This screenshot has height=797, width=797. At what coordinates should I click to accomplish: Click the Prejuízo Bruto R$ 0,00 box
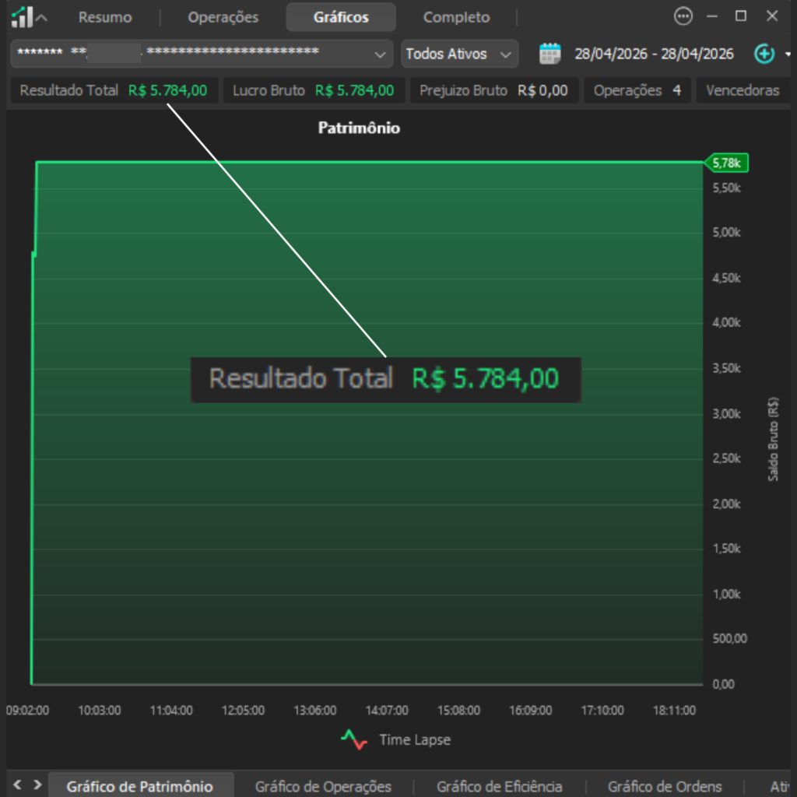493,90
